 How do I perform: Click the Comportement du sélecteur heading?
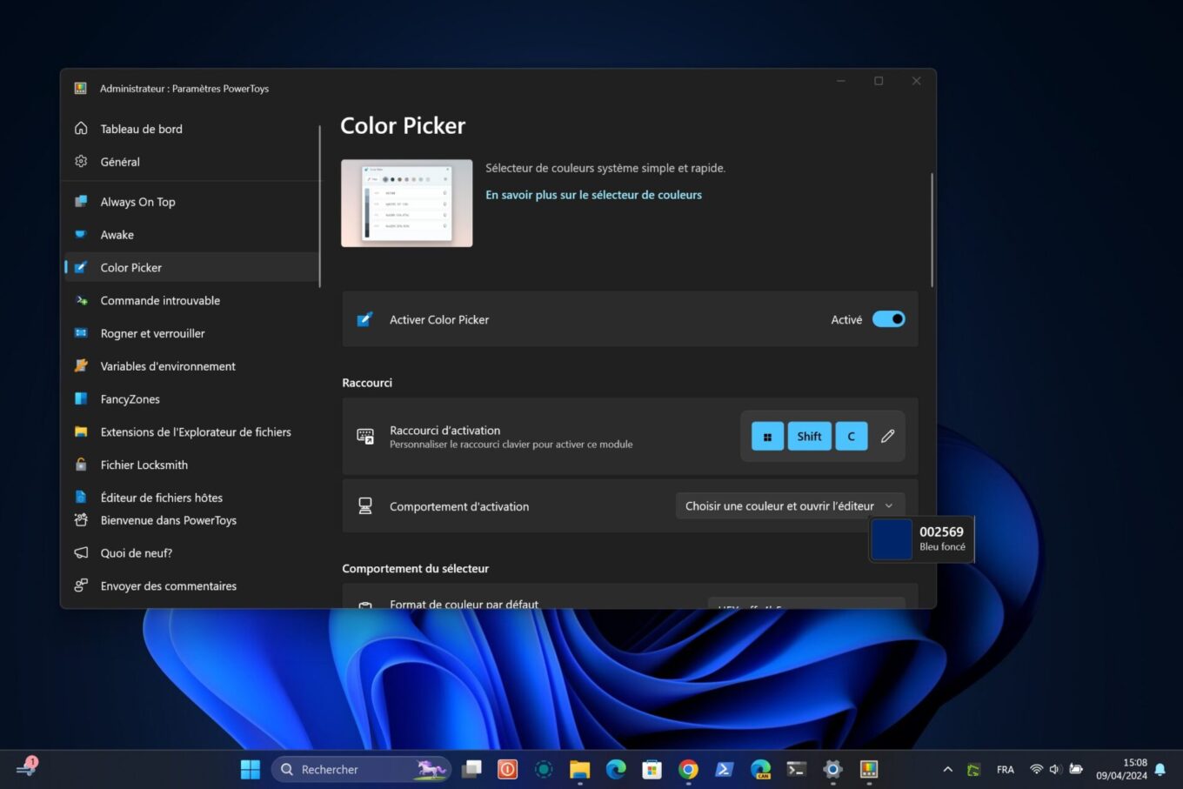[x=415, y=568]
